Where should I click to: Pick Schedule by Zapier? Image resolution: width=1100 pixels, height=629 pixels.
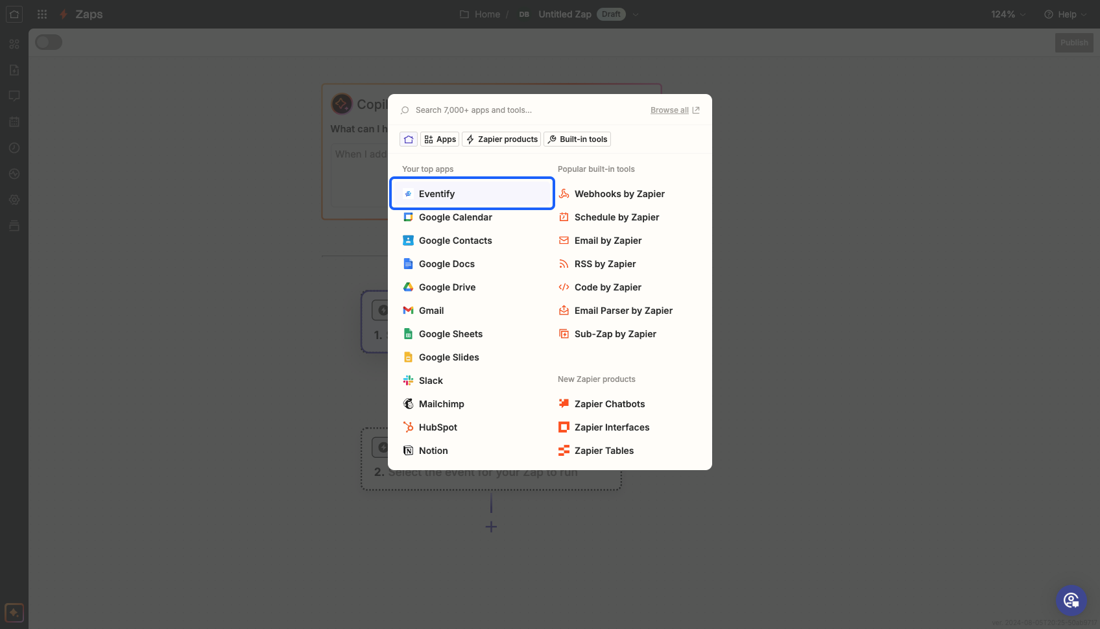point(628,217)
